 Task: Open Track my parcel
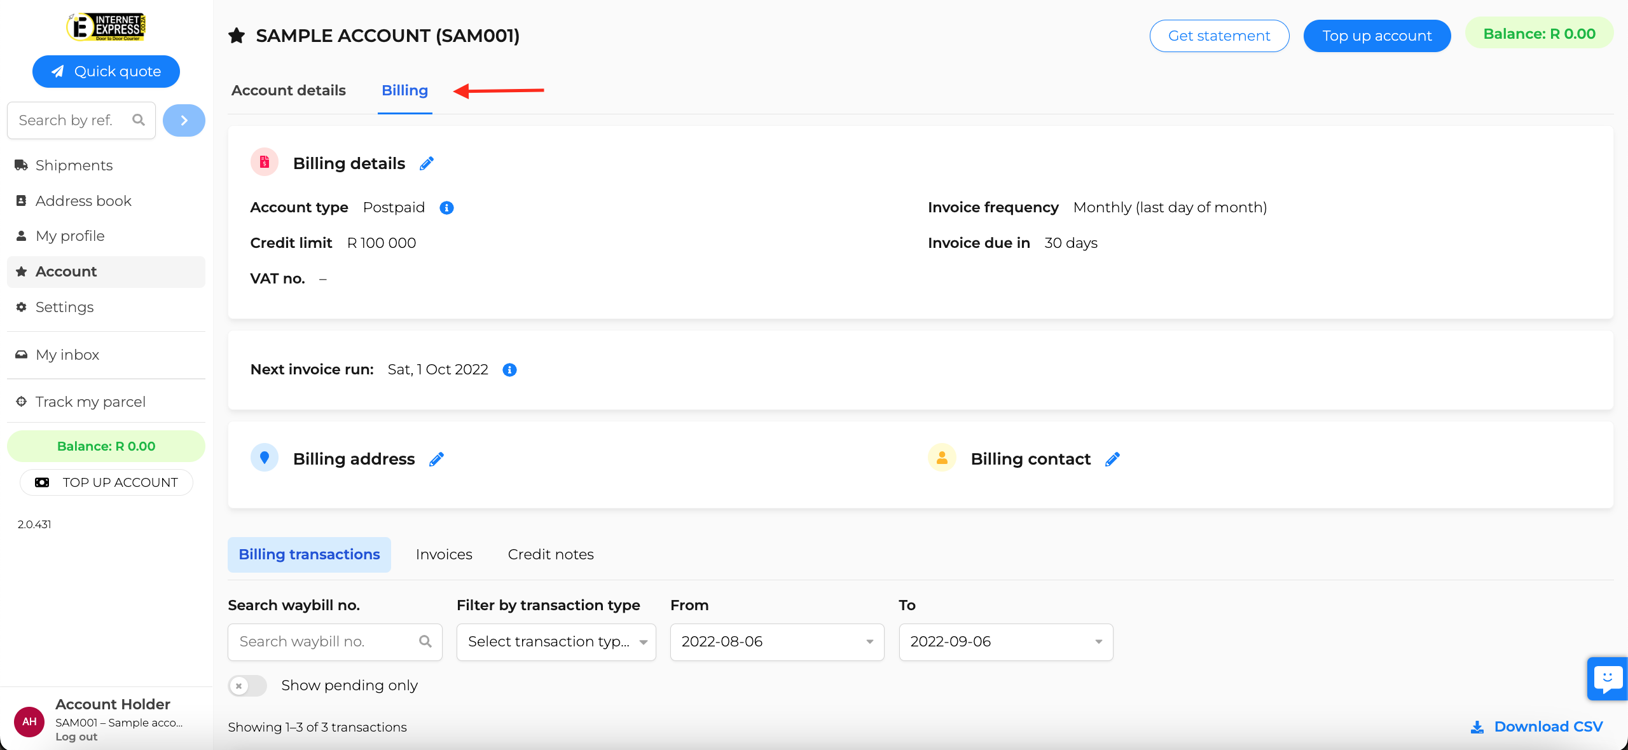click(x=106, y=402)
